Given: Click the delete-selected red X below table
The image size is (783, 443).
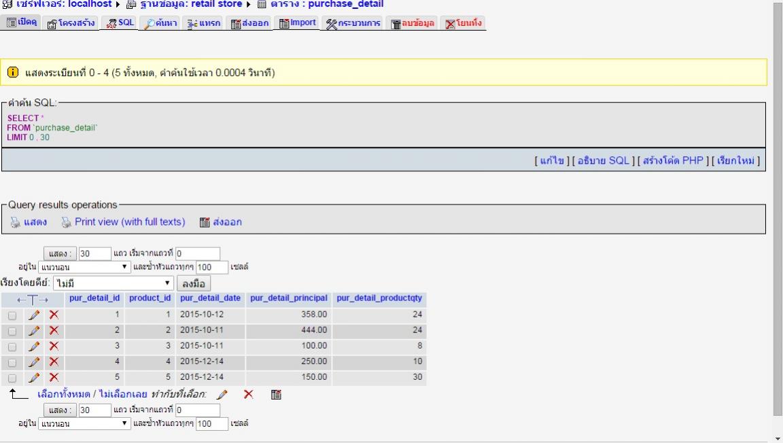Looking at the screenshot, I should click(x=248, y=395).
